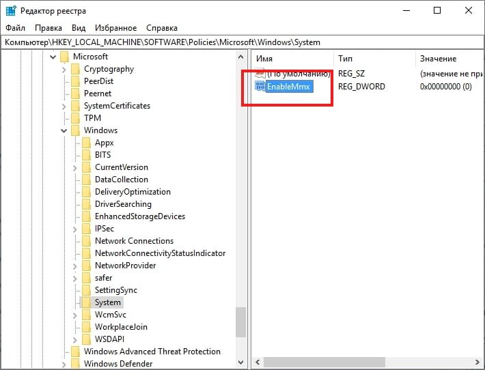Image resolution: width=485 pixels, height=370 pixels.
Task: Expand the SystemCertificates key
Action: pos(64,106)
